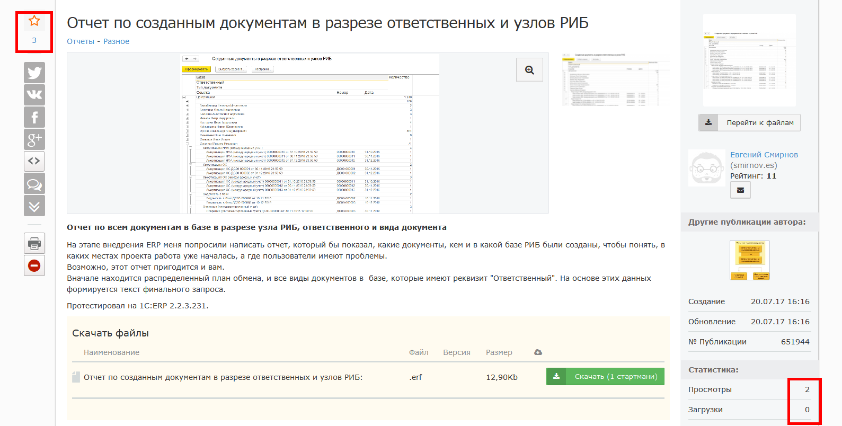Click the Перейти к файлам button
Image resolution: width=842 pixels, height=426 pixels.
[x=749, y=122]
